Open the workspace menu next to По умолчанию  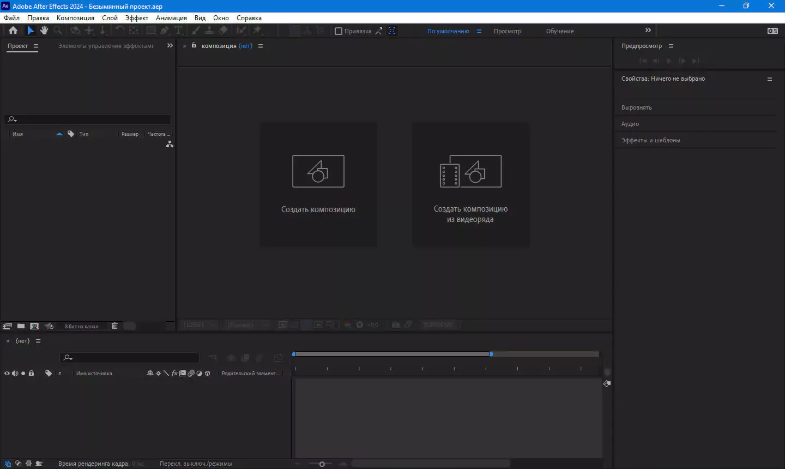(x=479, y=31)
